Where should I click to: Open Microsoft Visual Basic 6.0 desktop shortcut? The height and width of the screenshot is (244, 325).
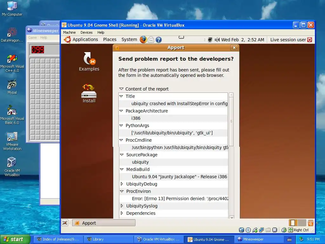coord(12,115)
